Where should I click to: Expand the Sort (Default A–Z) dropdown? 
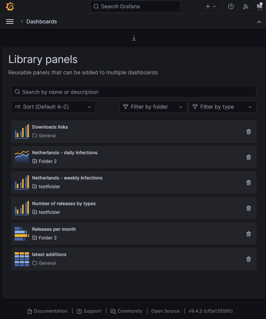click(53, 107)
